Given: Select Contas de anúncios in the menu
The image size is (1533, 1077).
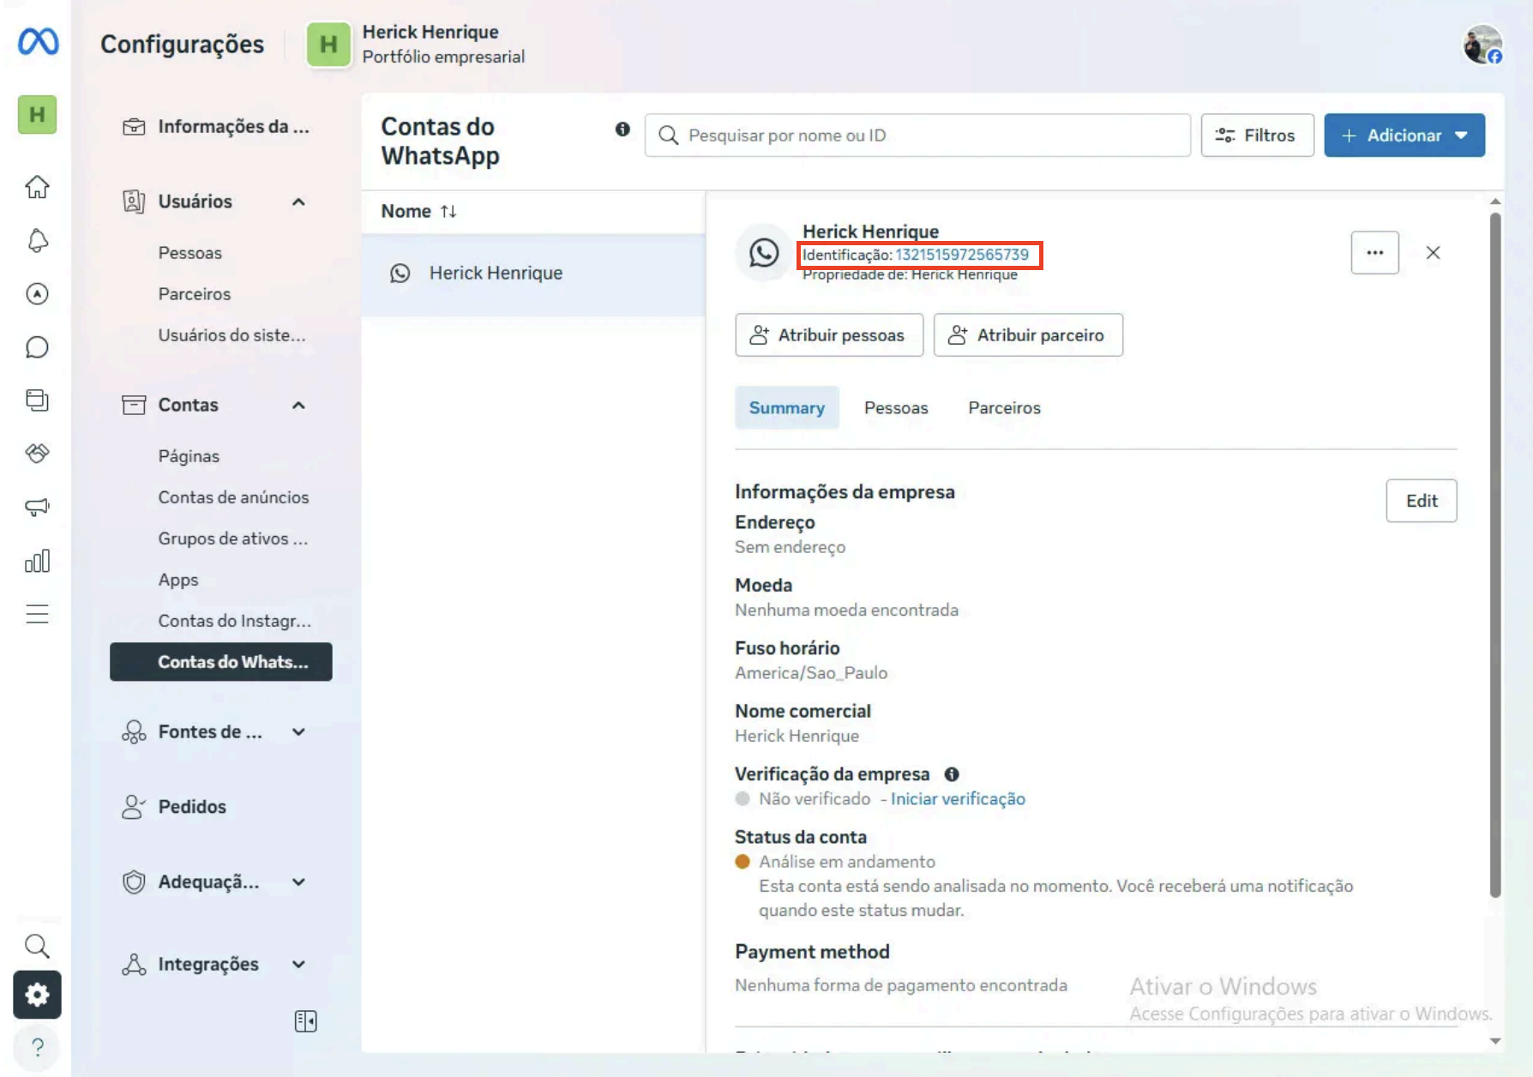Looking at the screenshot, I should tap(233, 496).
